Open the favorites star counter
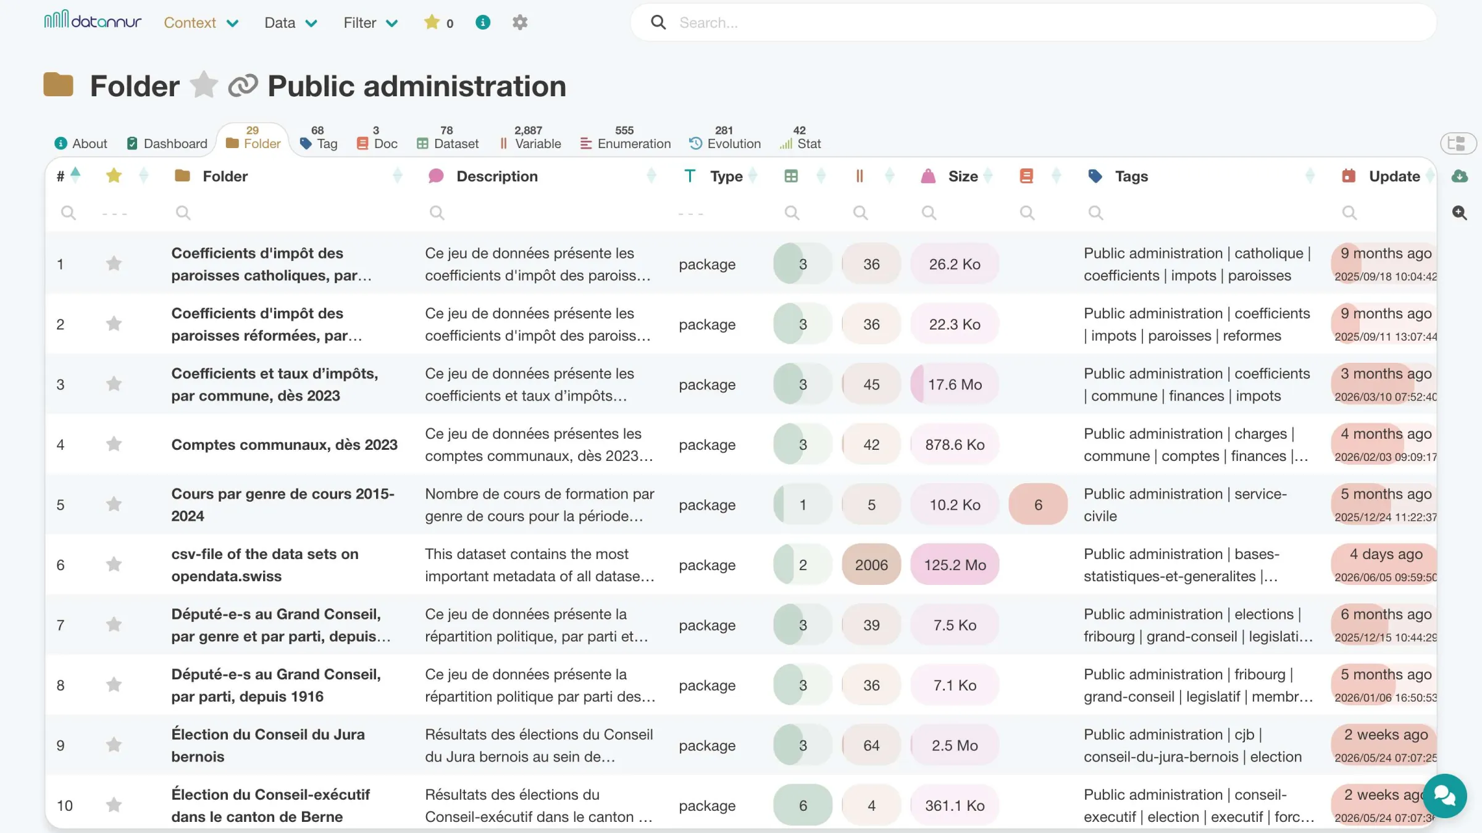 [439, 23]
